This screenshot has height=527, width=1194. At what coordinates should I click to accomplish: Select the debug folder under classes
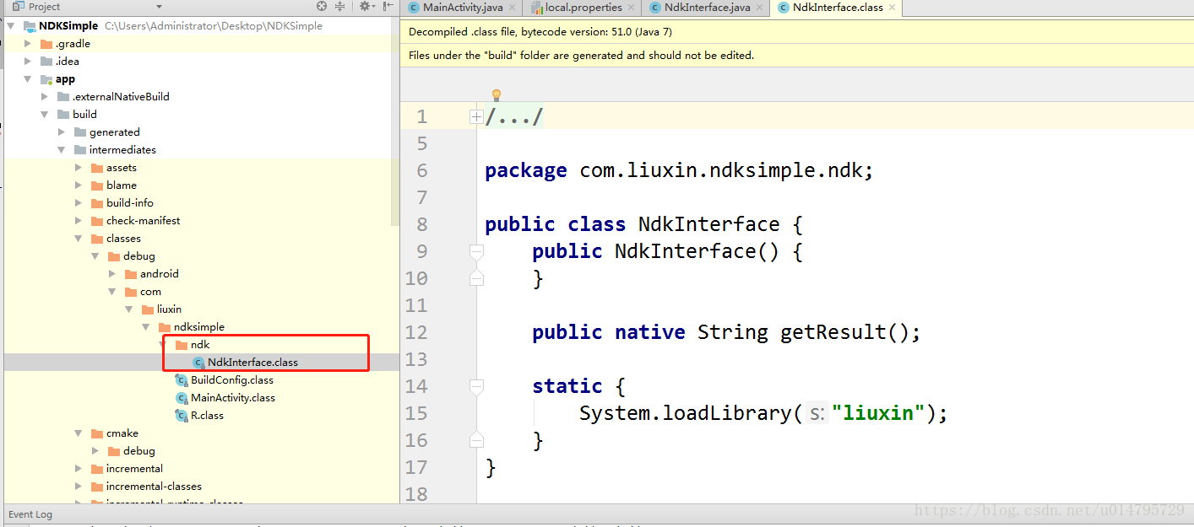[x=139, y=256]
